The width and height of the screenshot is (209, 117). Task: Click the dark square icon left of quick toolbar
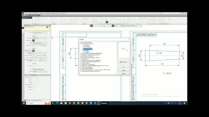tap(92, 26)
